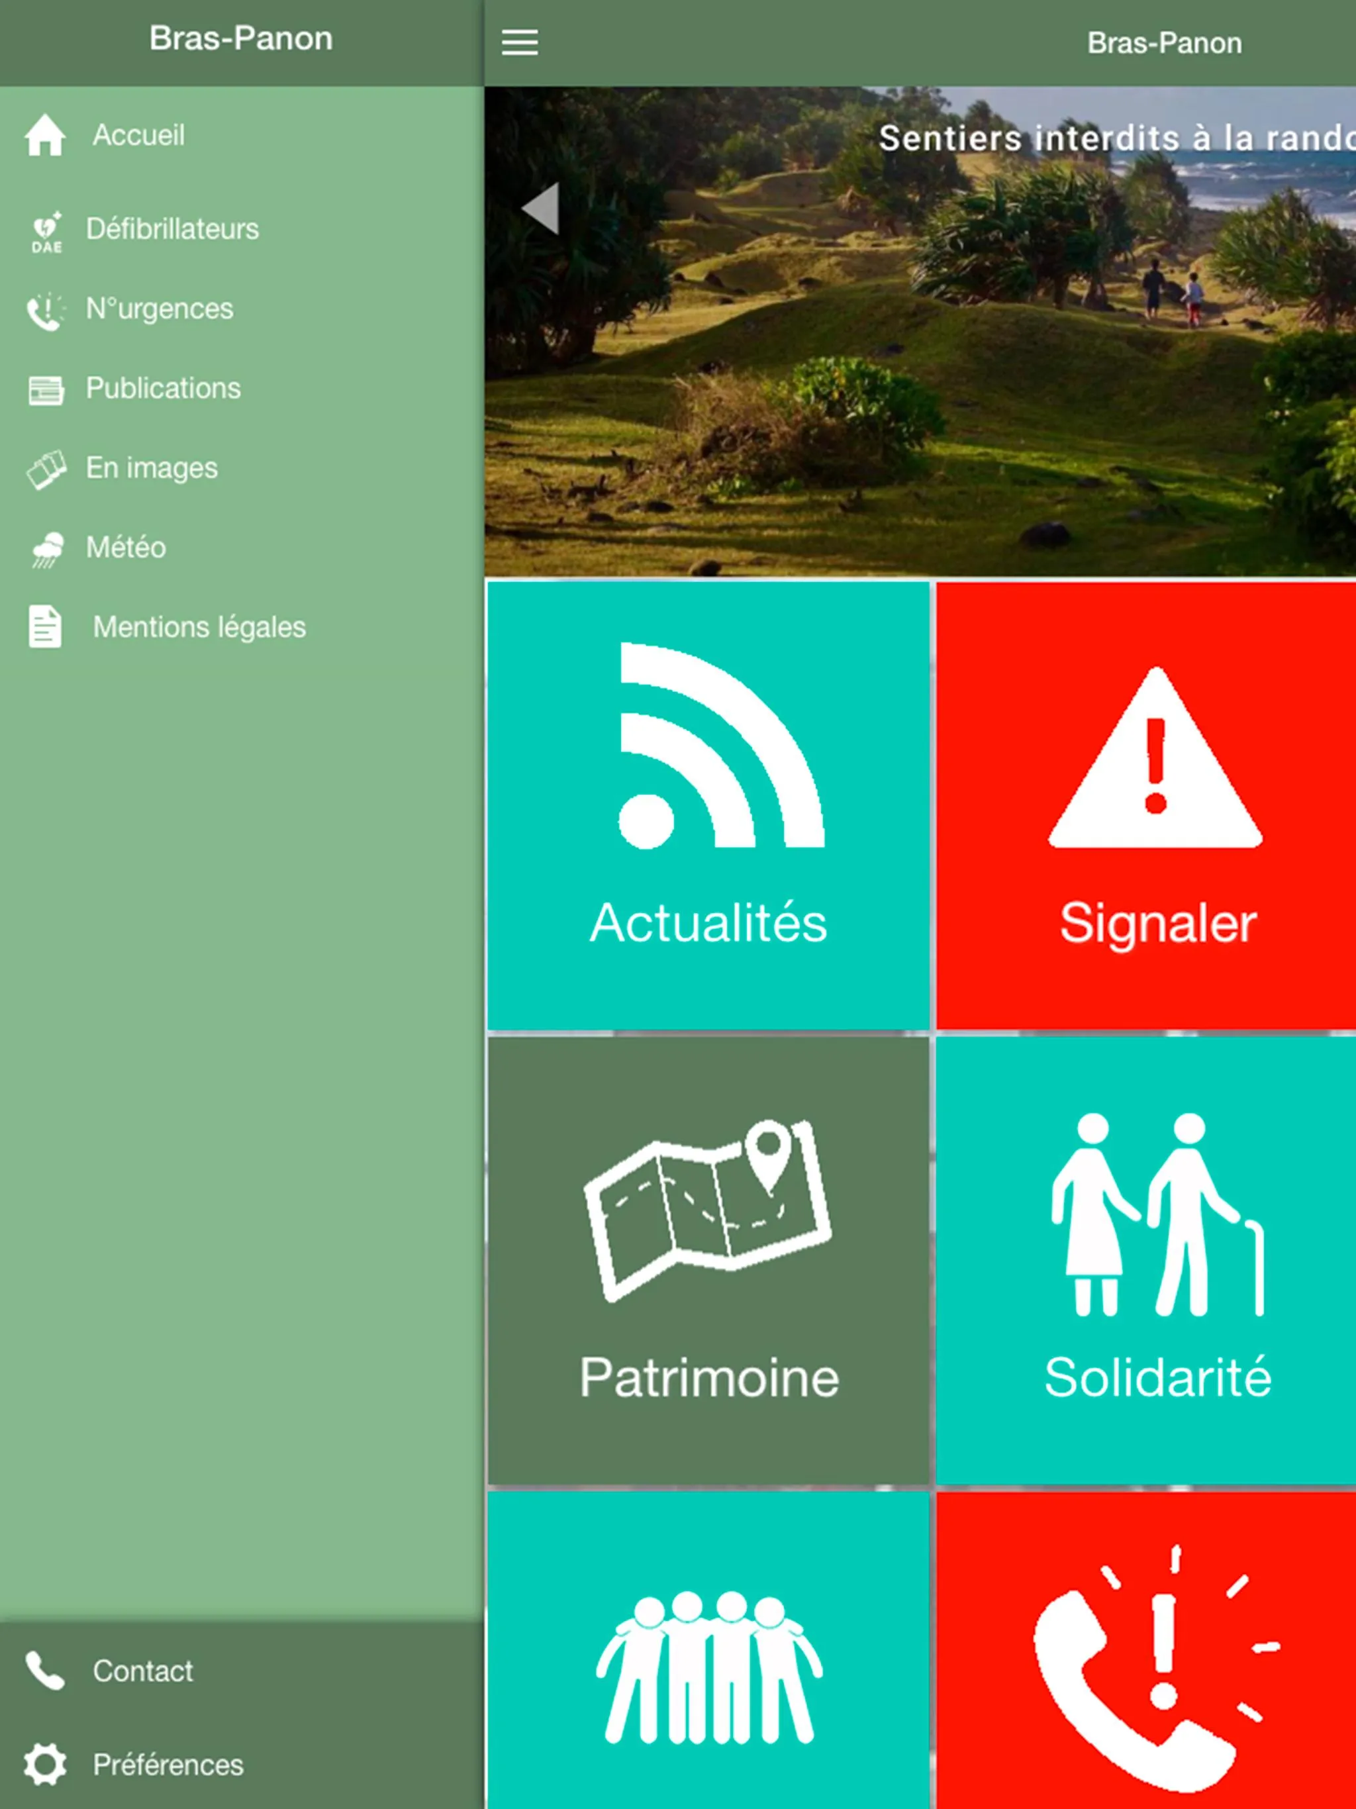Select the Accueil home icon
The width and height of the screenshot is (1356, 1809).
(x=43, y=132)
